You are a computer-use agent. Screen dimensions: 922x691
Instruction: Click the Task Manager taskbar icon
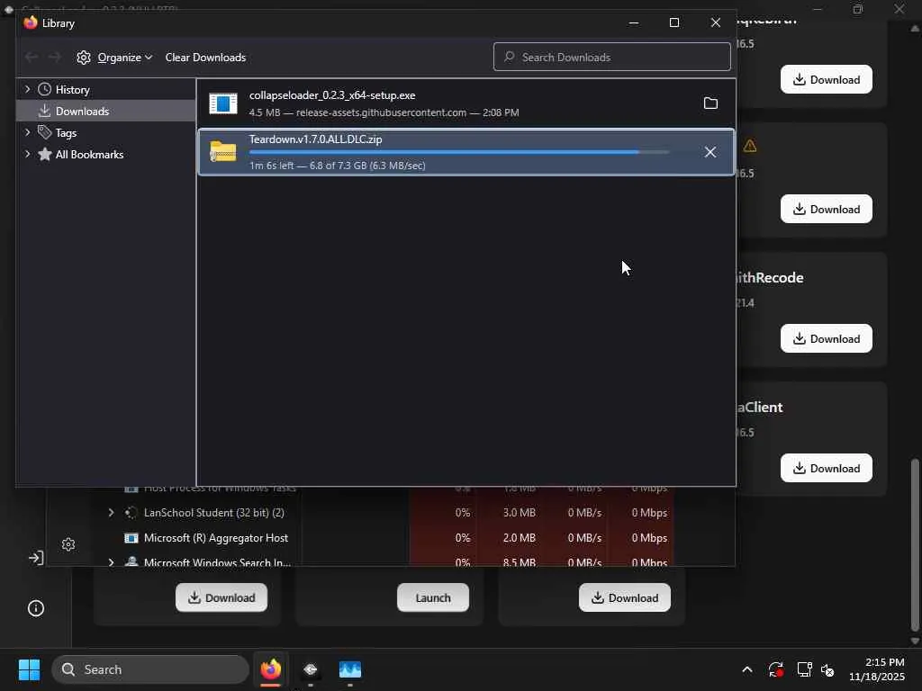(350, 669)
